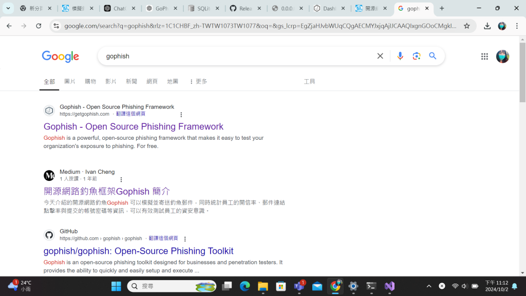Open Chrome profile avatar in toolbar

tap(502, 26)
